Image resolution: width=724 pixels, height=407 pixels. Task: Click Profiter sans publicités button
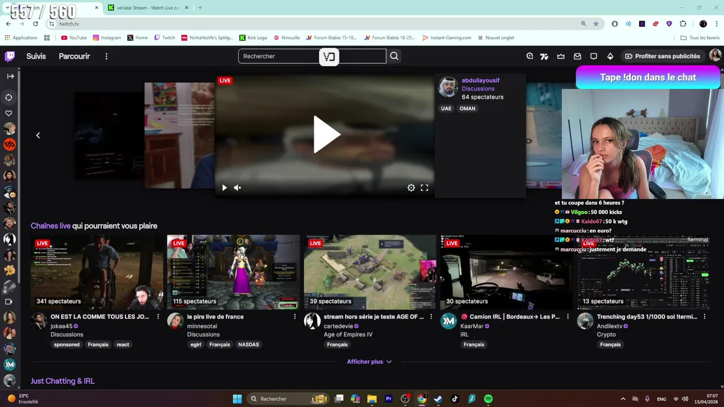662,56
